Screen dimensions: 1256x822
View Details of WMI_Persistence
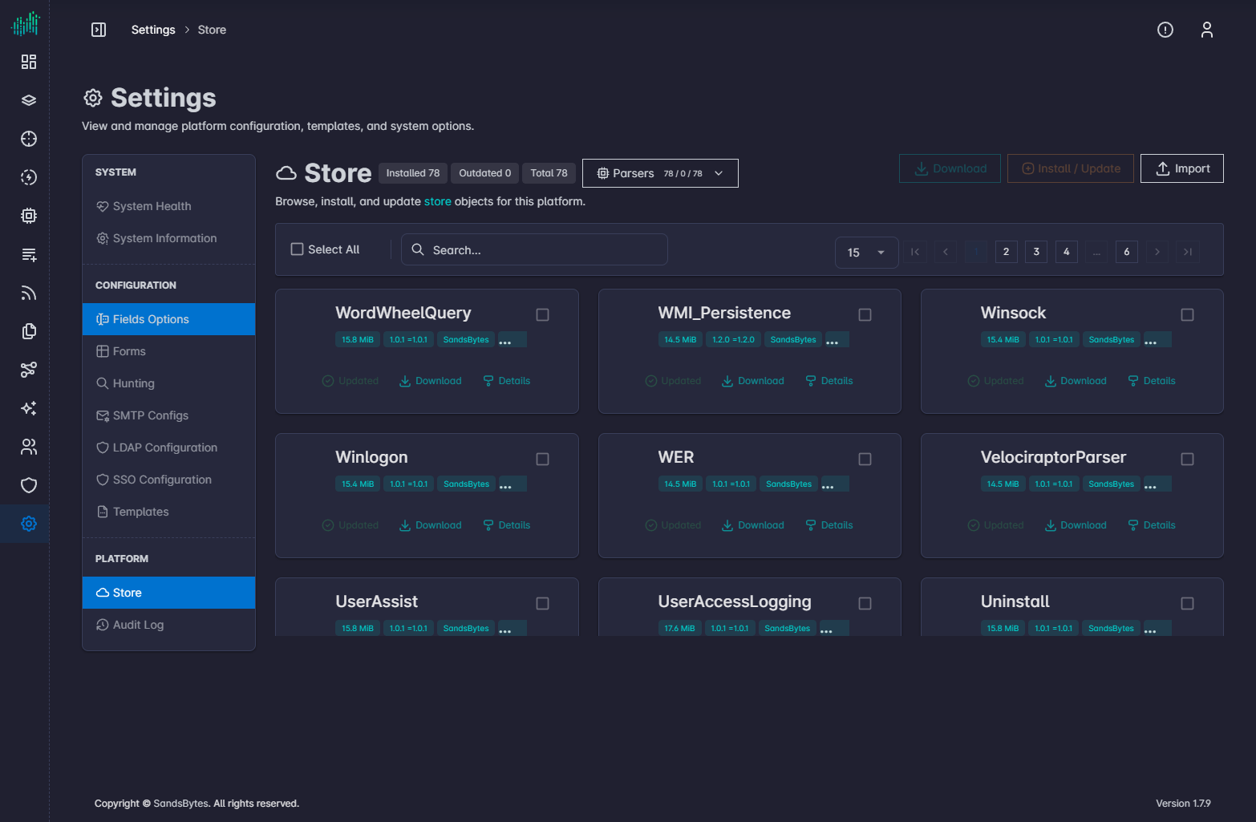click(x=829, y=381)
